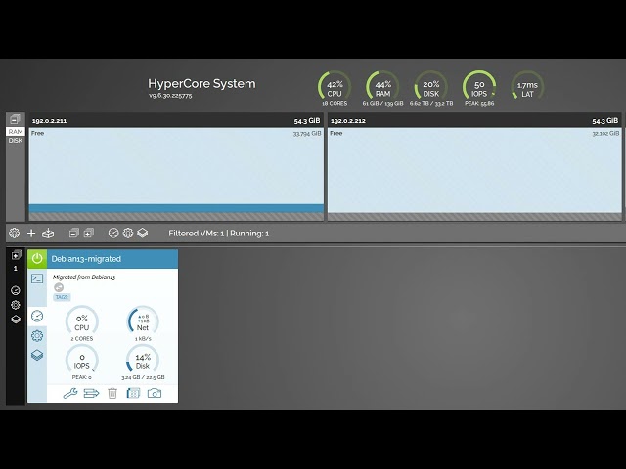Image resolution: width=626 pixels, height=469 pixels.
Task: Click the move VM arrows icon on the card
Action: point(91,393)
